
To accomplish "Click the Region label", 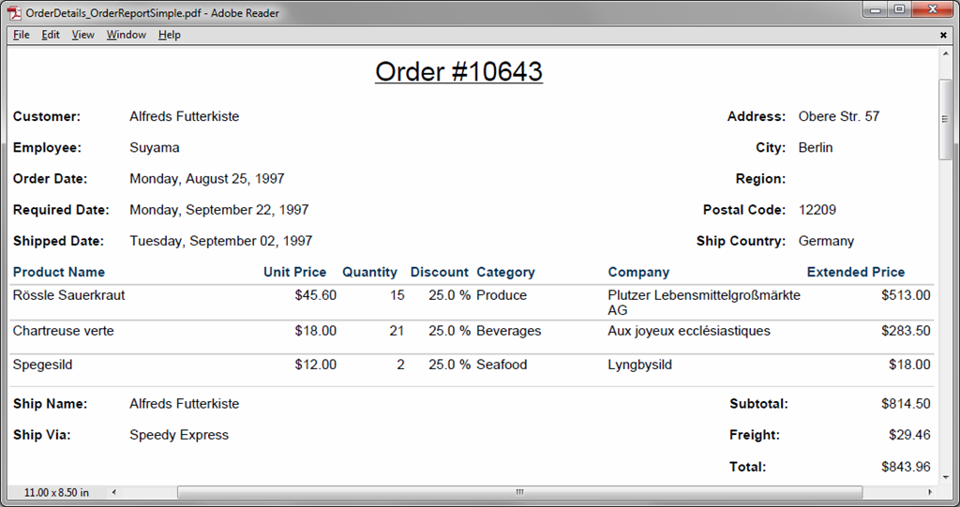I will 760,179.
